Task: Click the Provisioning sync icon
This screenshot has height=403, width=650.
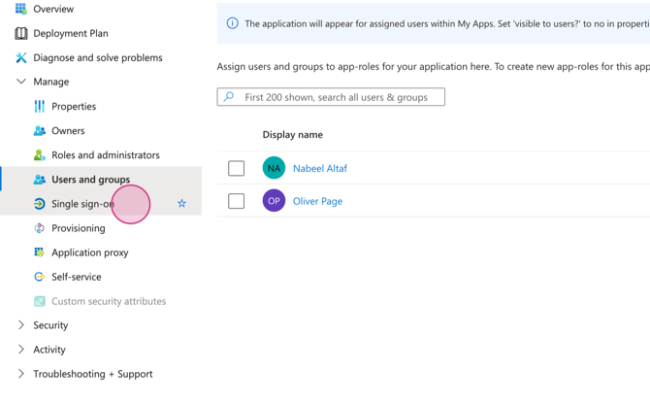Action: (x=39, y=228)
